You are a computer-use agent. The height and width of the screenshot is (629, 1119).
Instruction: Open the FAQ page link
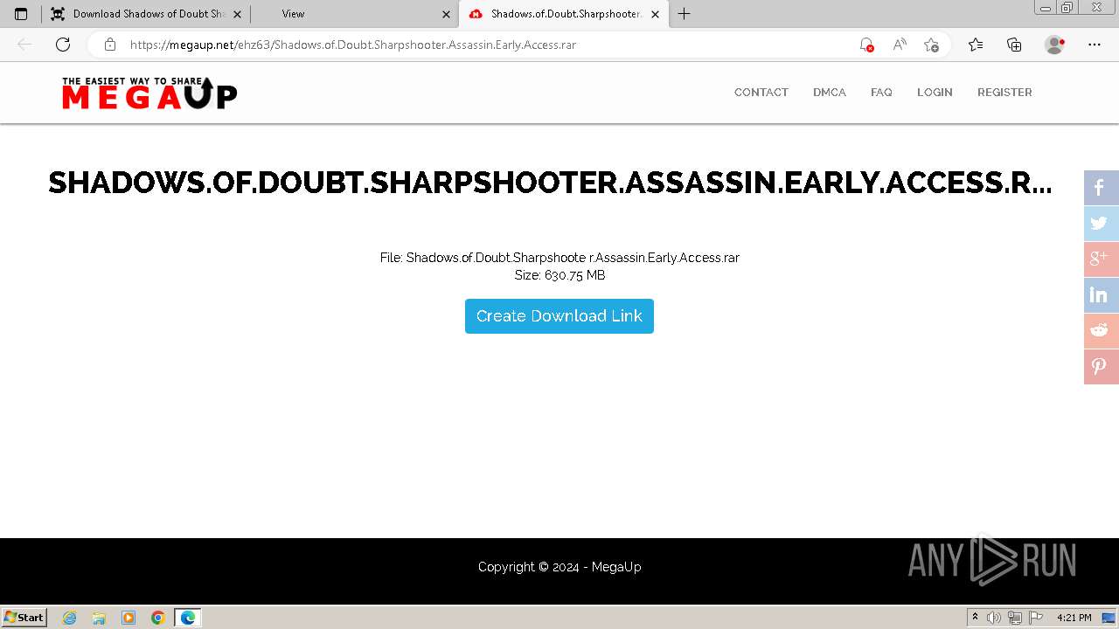pos(881,93)
